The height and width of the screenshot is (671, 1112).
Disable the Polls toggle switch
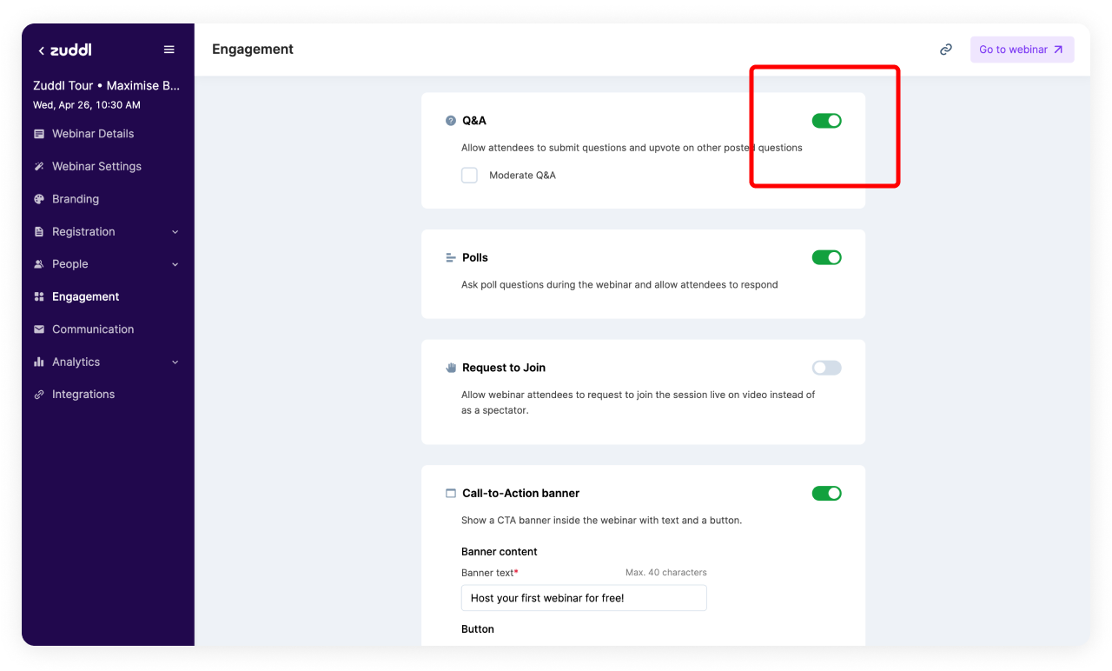826,257
